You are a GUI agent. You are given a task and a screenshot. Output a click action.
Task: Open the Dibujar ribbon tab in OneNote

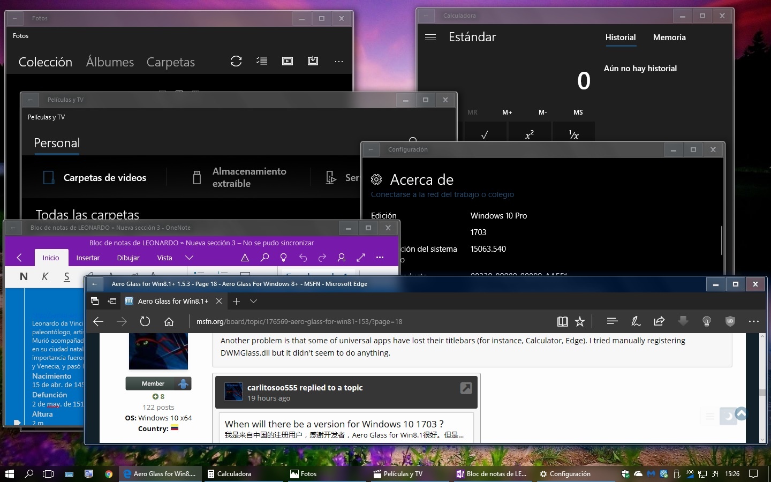coord(128,258)
